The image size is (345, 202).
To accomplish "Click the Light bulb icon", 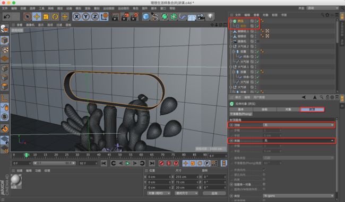I will click(210, 16).
